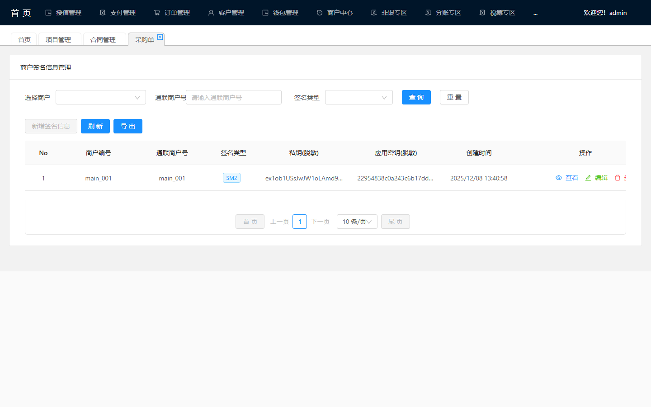Click the 应用密钥(脱敏) column header

point(396,153)
